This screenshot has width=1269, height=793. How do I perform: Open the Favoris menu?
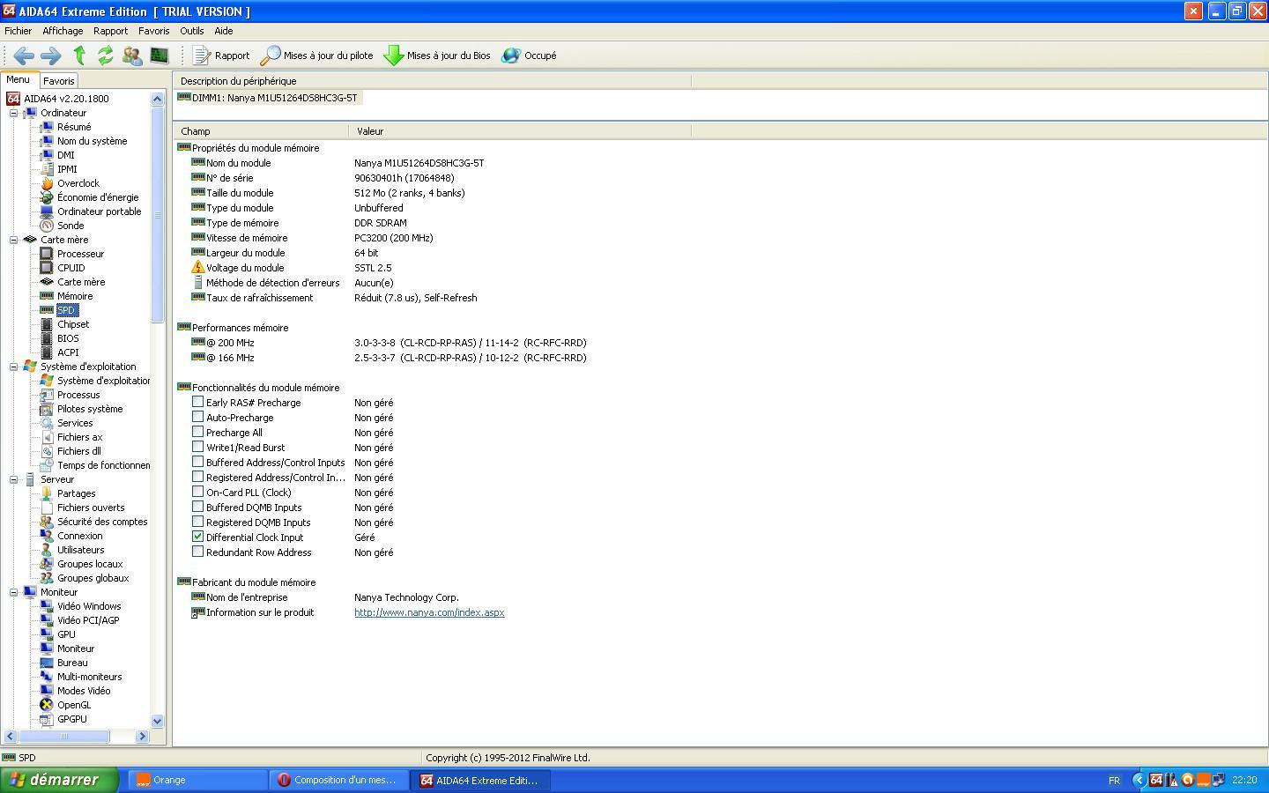point(153,31)
